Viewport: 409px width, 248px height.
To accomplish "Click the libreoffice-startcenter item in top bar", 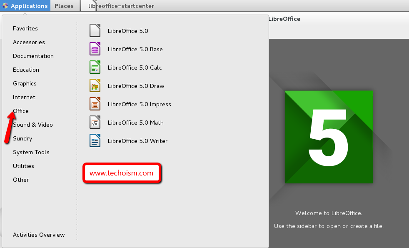I will coord(121,6).
